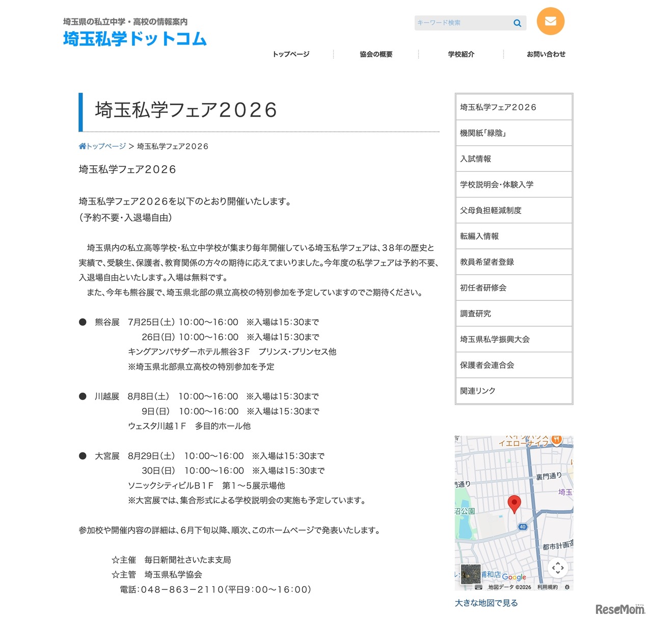This screenshot has height=621, width=652.
Task: Click 地図データ ©2026 map attribution
Action: 509,587
